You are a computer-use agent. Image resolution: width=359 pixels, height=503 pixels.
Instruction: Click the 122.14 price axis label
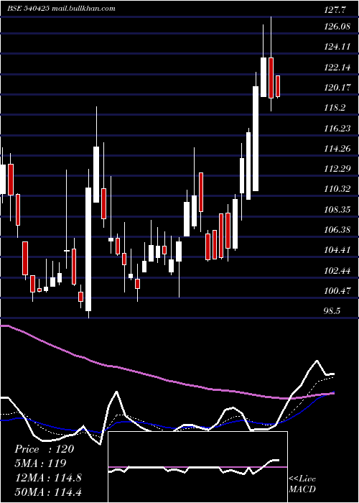(337, 68)
